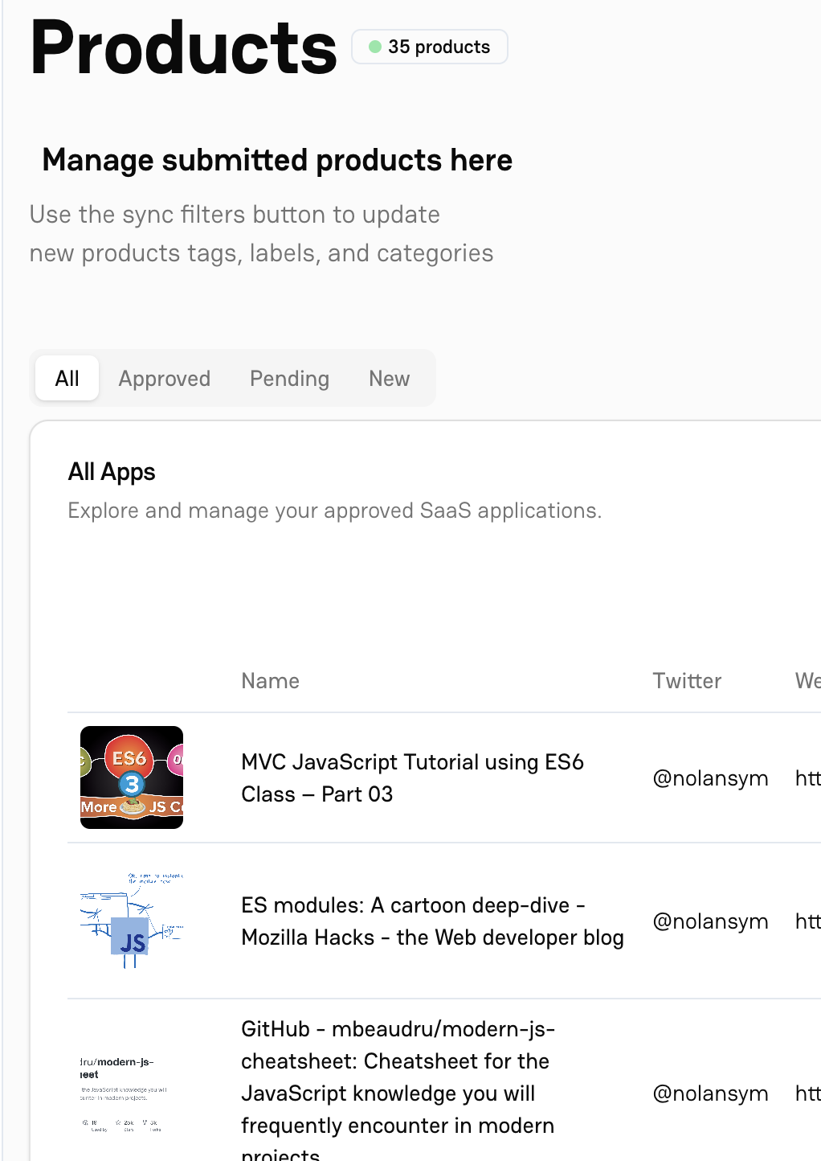This screenshot has width=821, height=1161.
Task: Click @nolansym next to the GitHub cheatsheet row
Action: pyautogui.click(x=710, y=1093)
